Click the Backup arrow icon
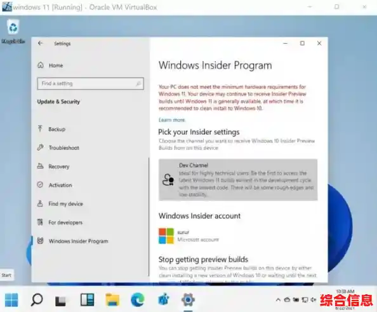The image size is (377, 312). coord(40,128)
